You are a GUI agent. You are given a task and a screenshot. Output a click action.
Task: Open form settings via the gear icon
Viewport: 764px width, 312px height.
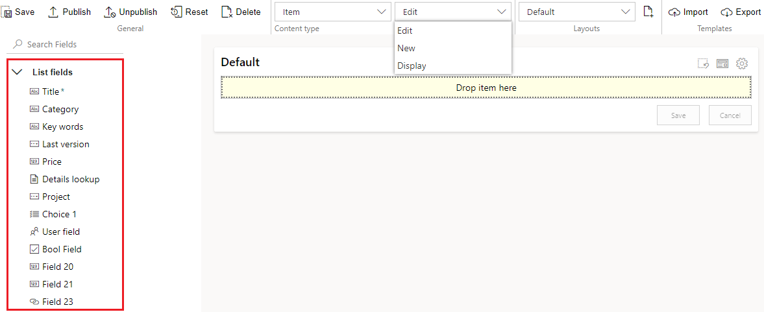[743, 63]
